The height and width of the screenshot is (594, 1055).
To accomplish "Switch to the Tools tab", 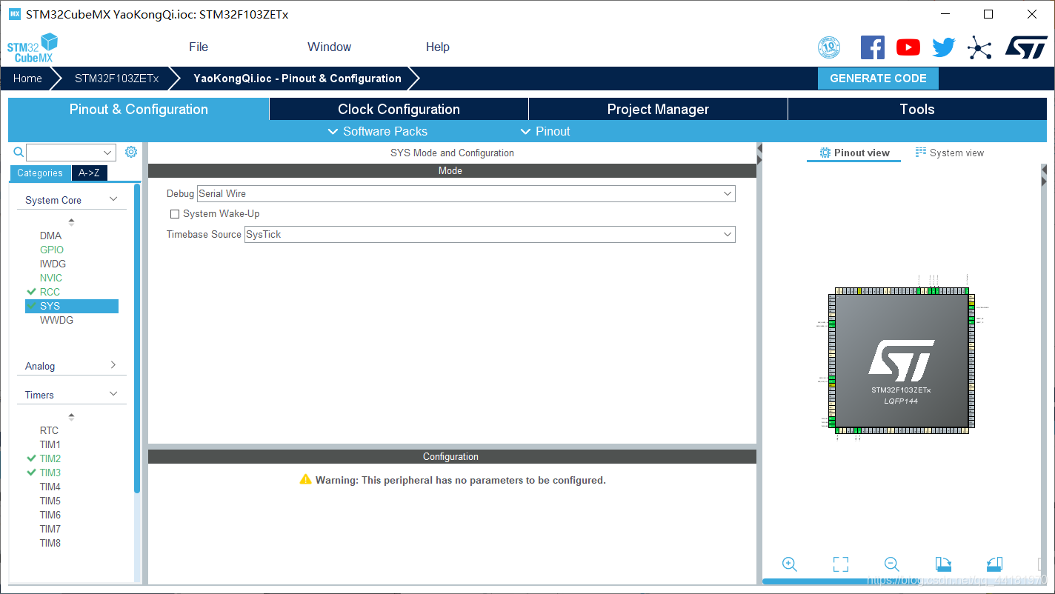I will (x=917, y=109).
